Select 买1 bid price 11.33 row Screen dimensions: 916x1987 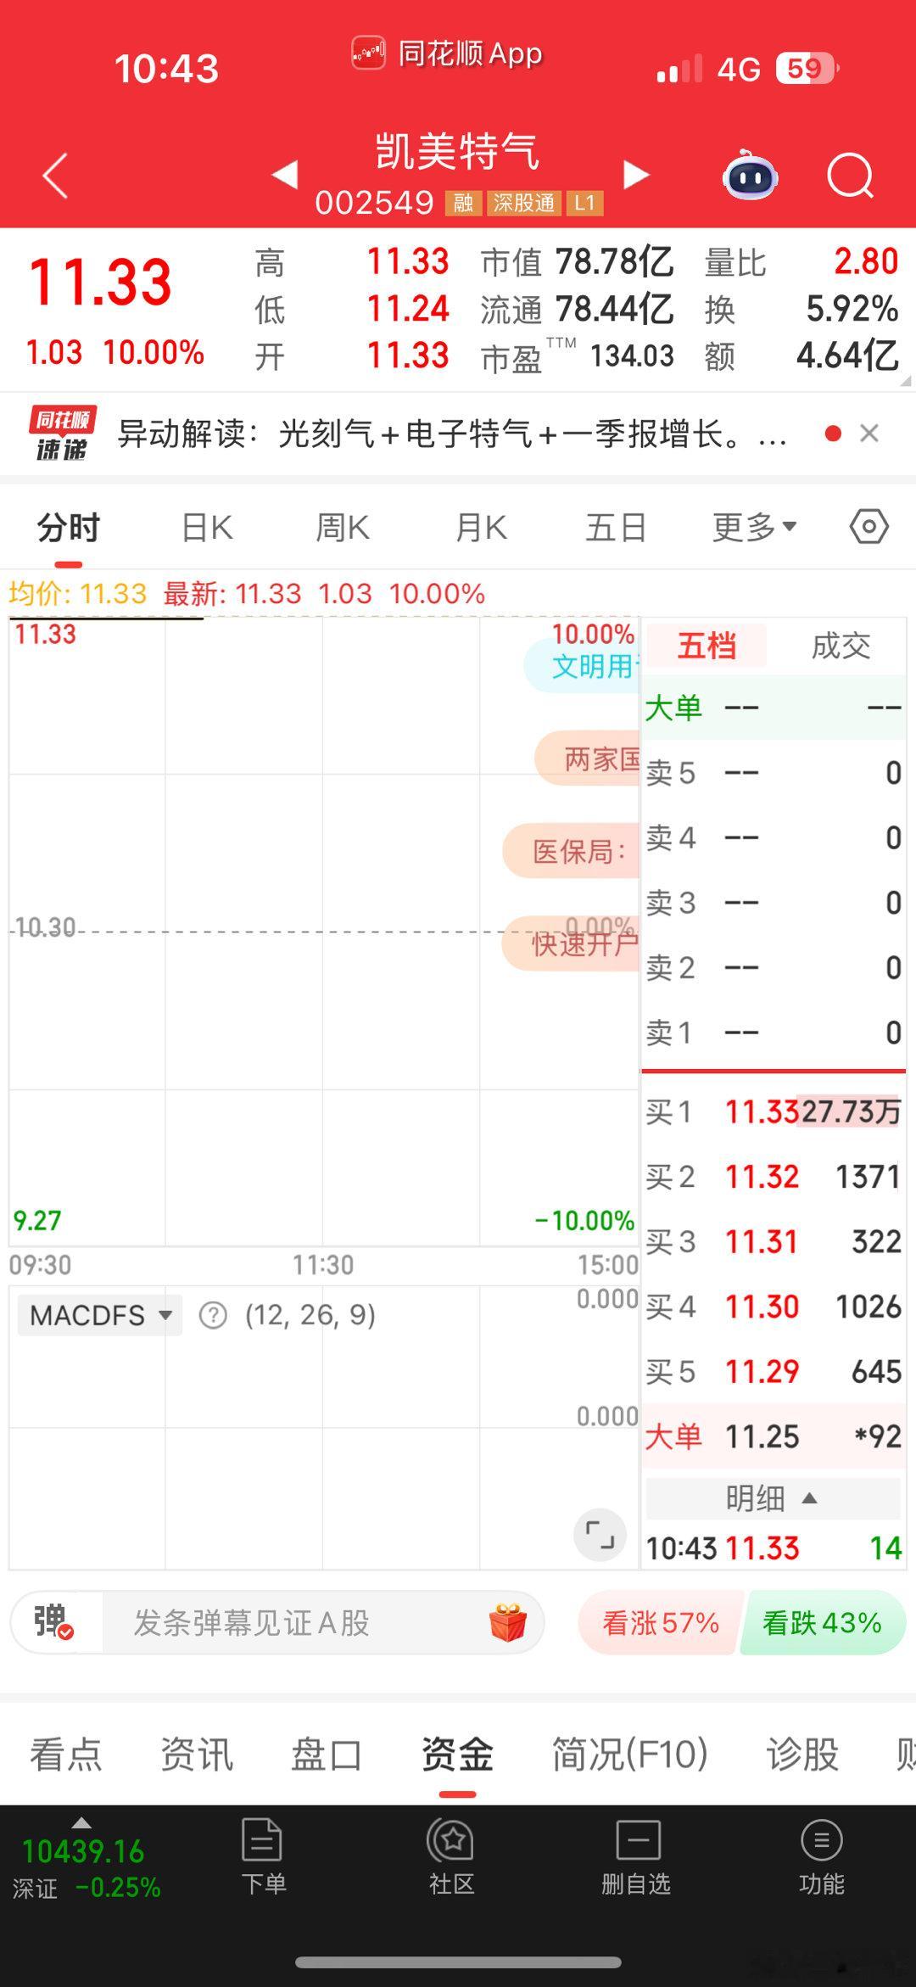(773, 1111)
